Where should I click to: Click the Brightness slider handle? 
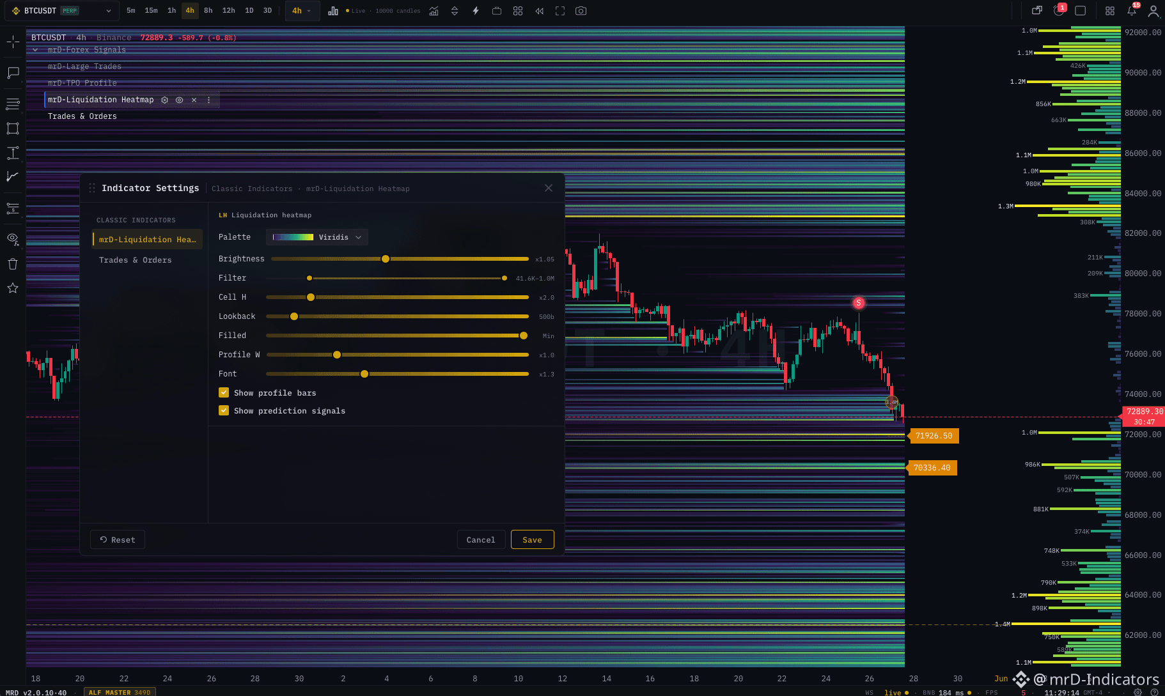coord(386,259)
